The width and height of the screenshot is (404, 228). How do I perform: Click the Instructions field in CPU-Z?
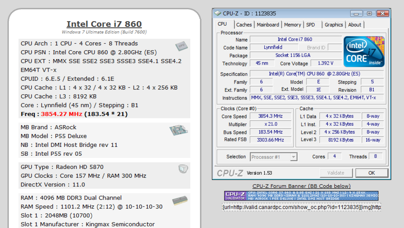(x=317, y=98)
